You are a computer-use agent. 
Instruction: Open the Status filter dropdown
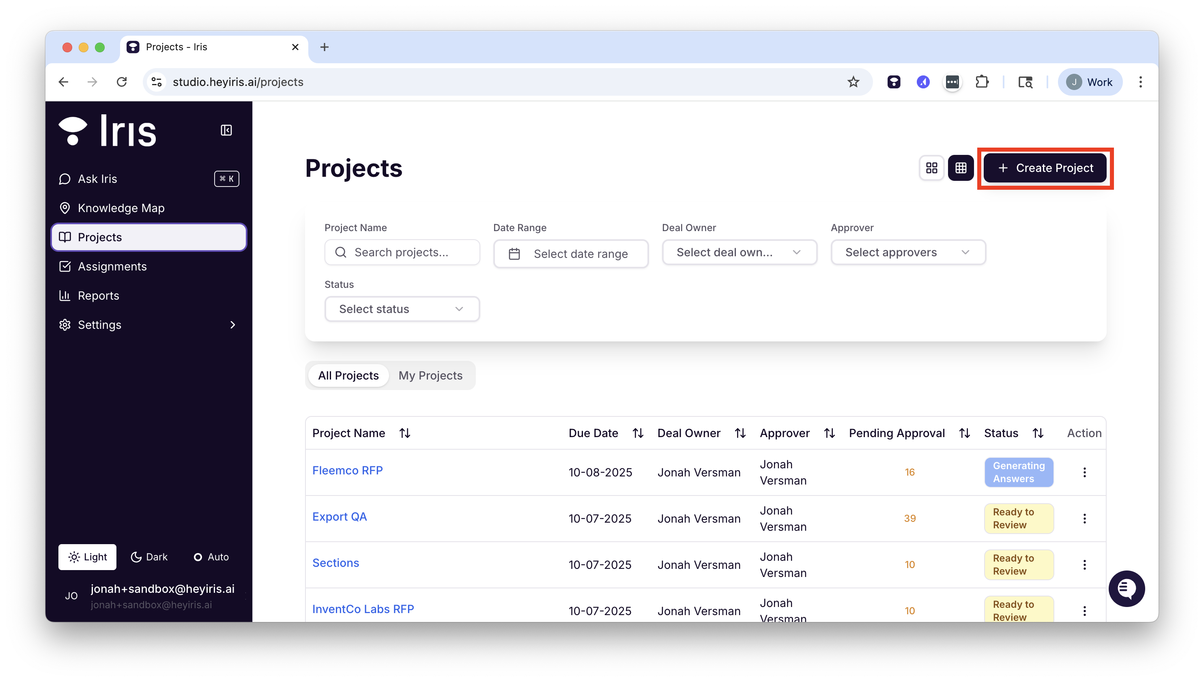(x=402, y=309)
